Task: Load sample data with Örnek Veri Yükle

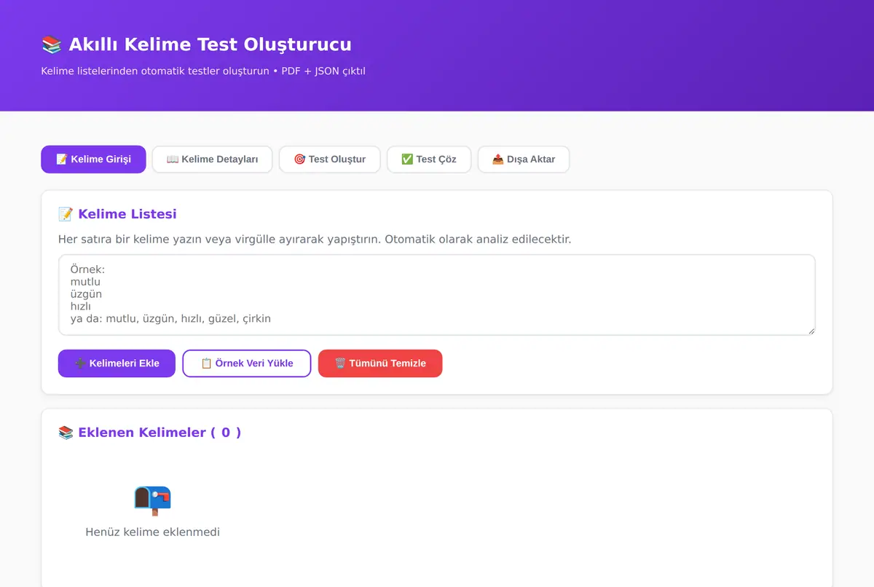Action: point(247,363)
